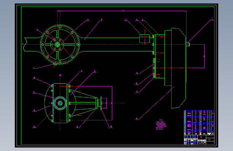This screenshot has height=151, width=233.
Task: Click the magenta overall-length dimension line at the top
Action: (123, 11)
